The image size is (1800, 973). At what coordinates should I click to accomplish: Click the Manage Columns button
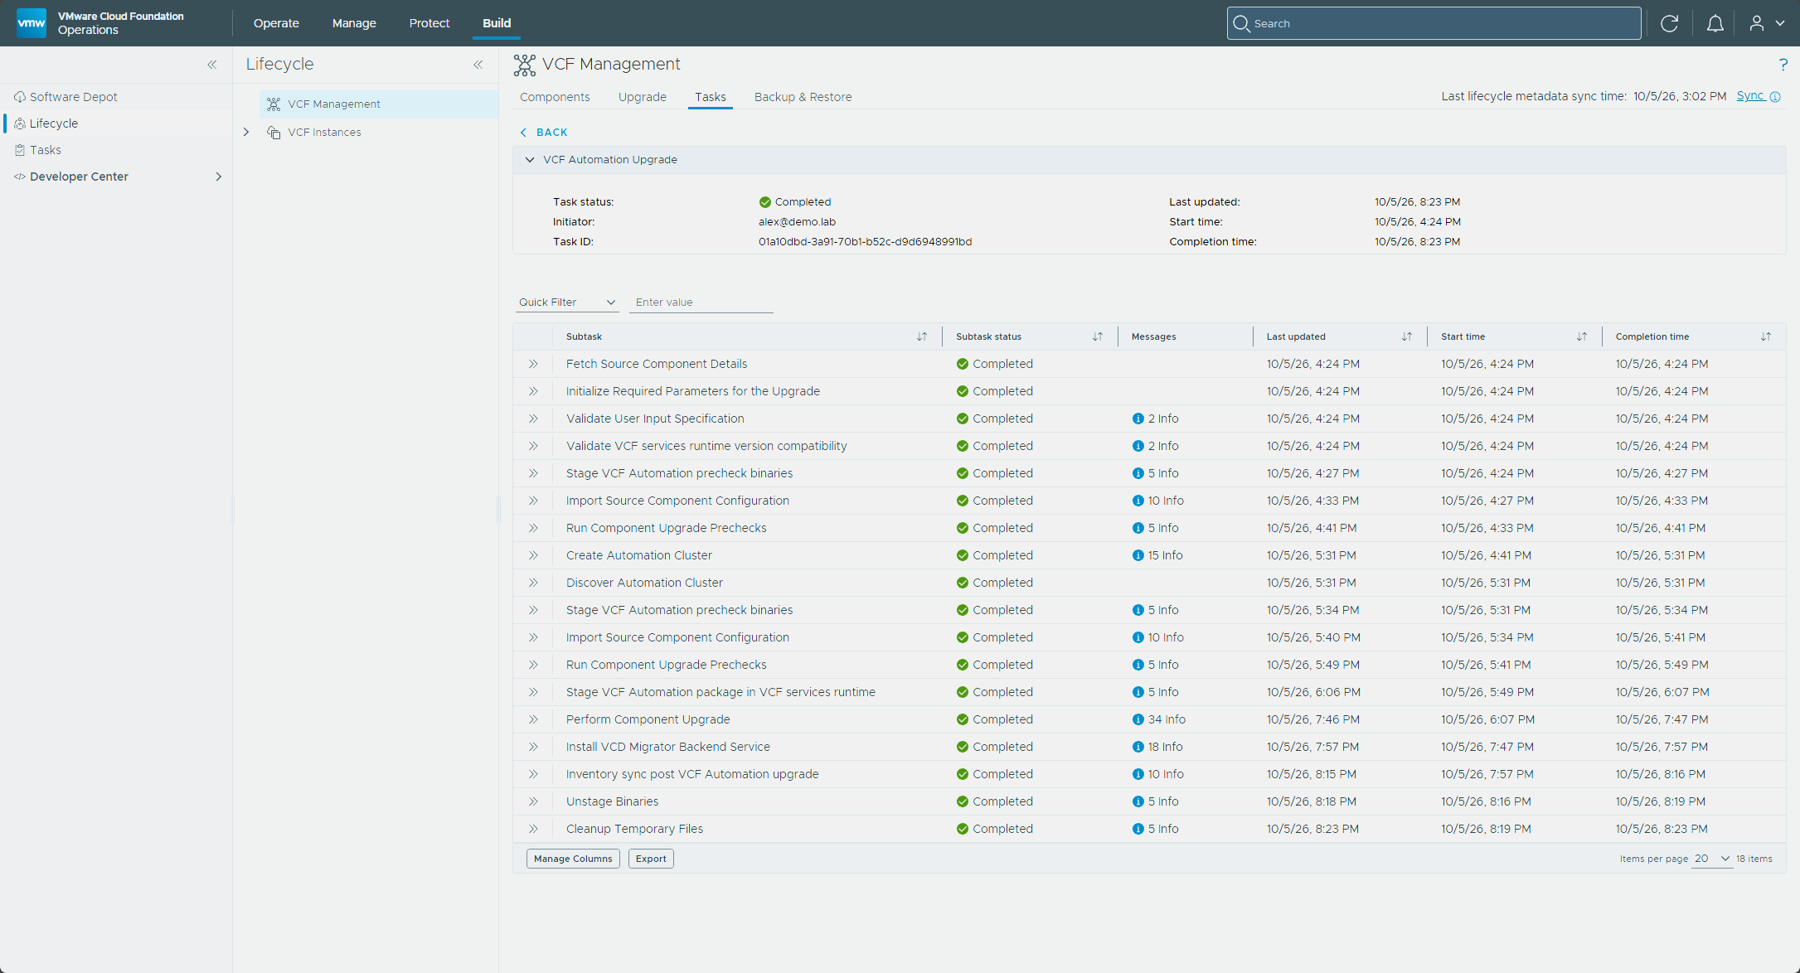tap(573, 859)
